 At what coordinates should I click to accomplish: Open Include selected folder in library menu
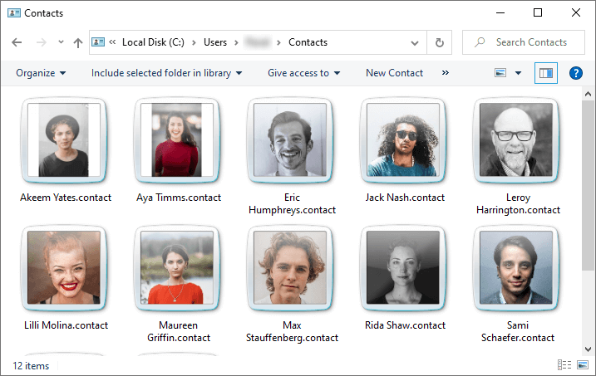(x=166, y=73)
